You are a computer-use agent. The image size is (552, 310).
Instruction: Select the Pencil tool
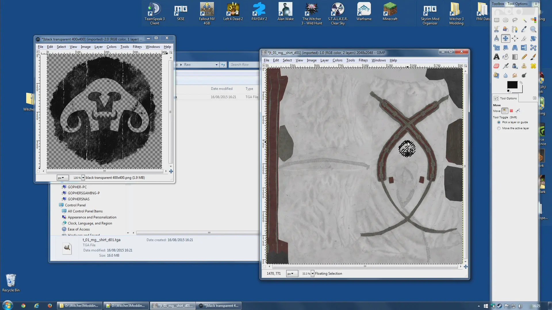pos(524,57)
